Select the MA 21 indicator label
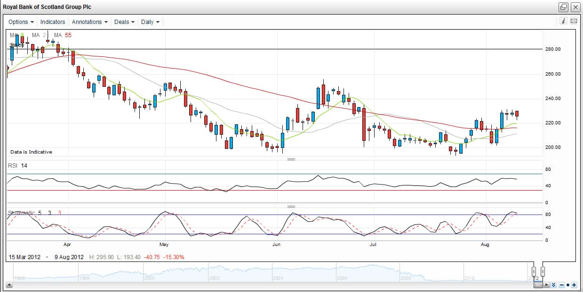 [x=40, y=35]
